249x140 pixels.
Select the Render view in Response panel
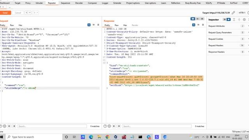[135, 25]
